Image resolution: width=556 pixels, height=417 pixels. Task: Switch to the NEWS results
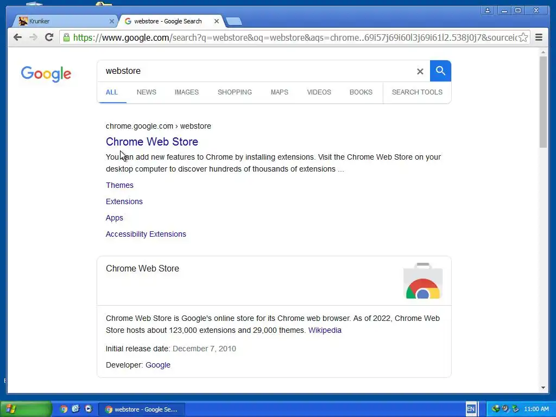click(147, 92)
